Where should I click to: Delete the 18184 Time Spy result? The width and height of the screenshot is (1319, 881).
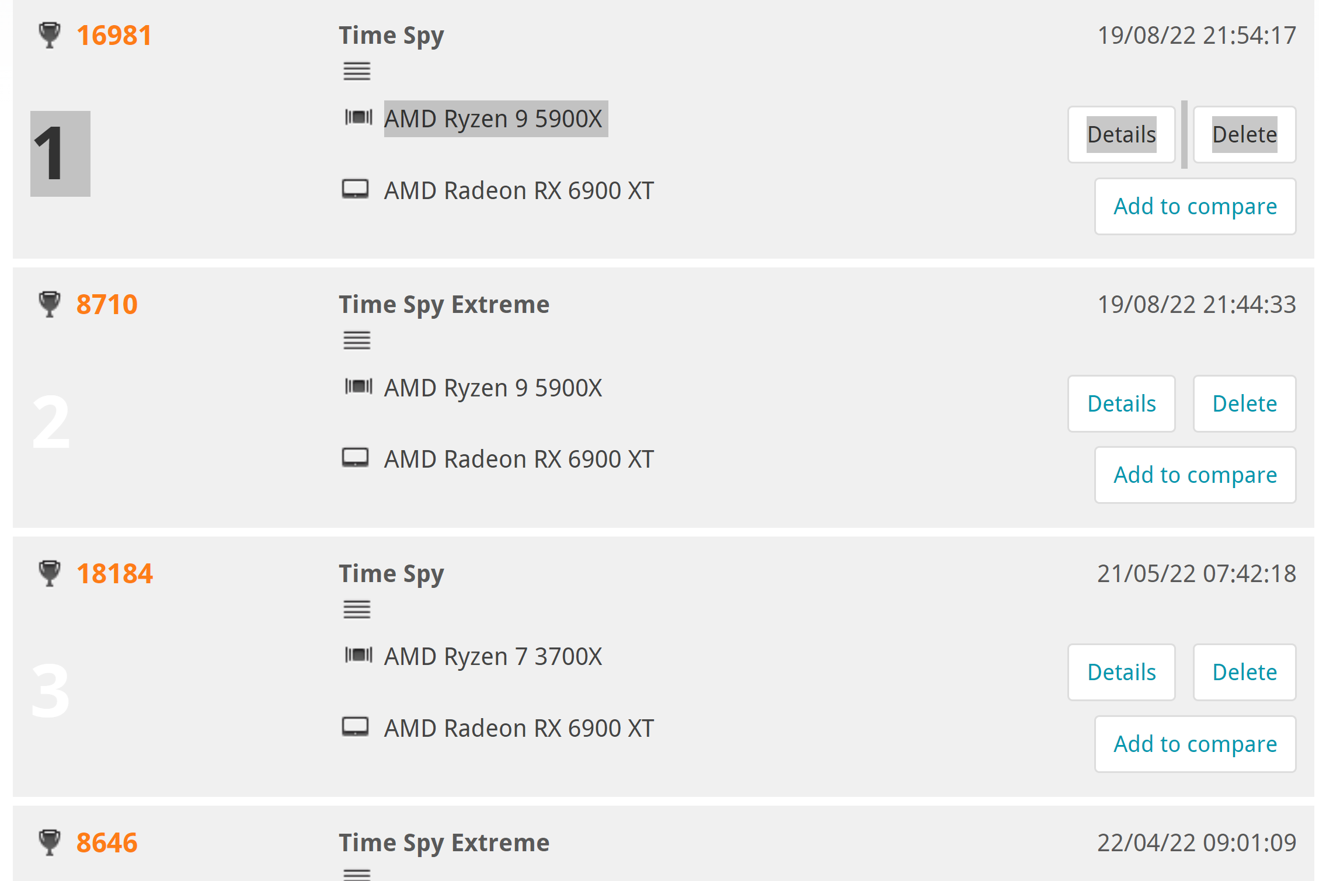1244,672
